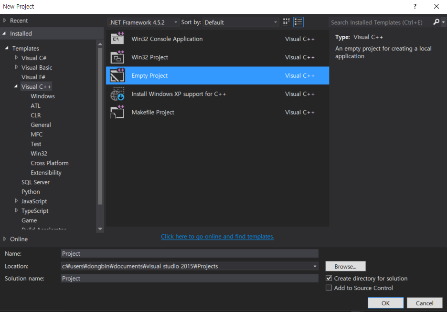This screenshot has height=312, width=447.
Task: Enable Add to Source Control checkbox
Action: pos(329,288)
